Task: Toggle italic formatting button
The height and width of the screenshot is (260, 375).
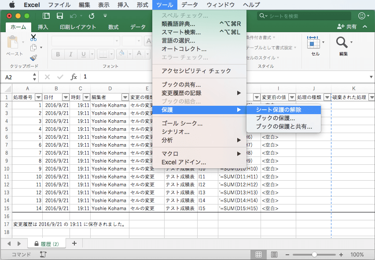Action: pos(70,54)
